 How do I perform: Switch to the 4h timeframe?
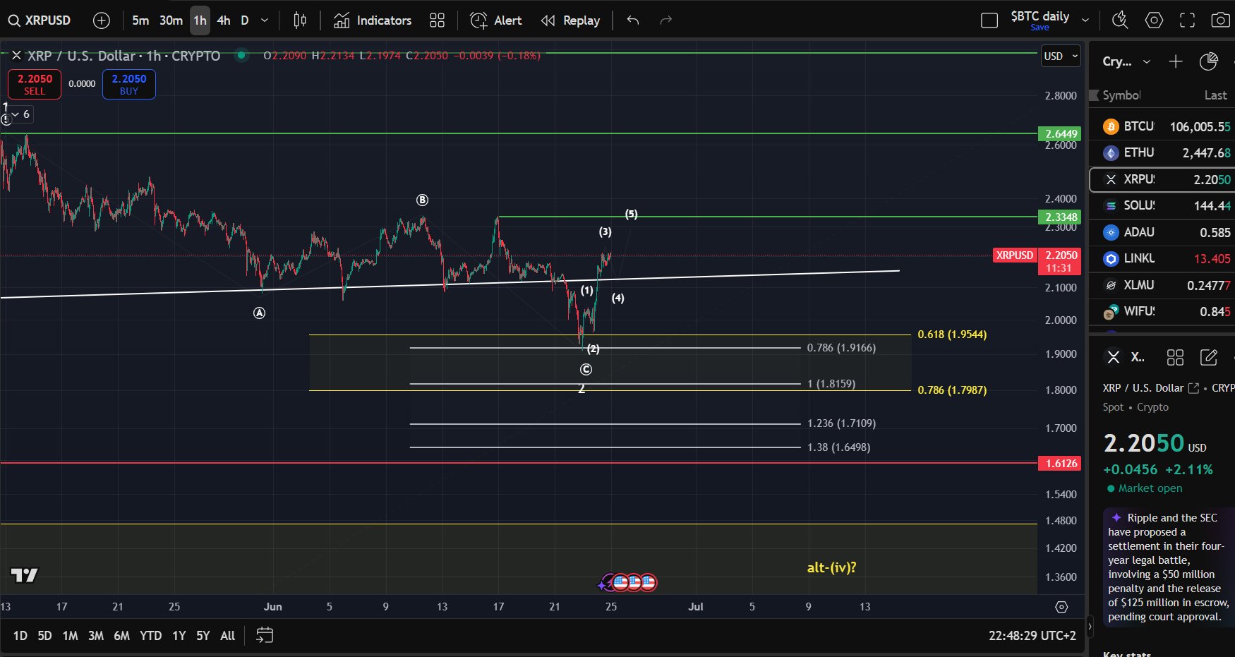[224, 20]
